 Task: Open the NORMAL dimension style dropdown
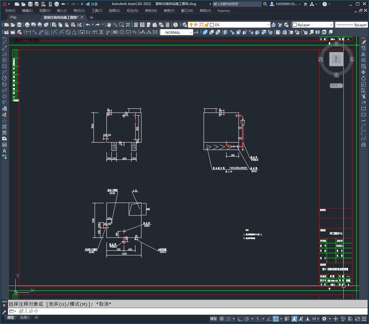pos(191,32)
